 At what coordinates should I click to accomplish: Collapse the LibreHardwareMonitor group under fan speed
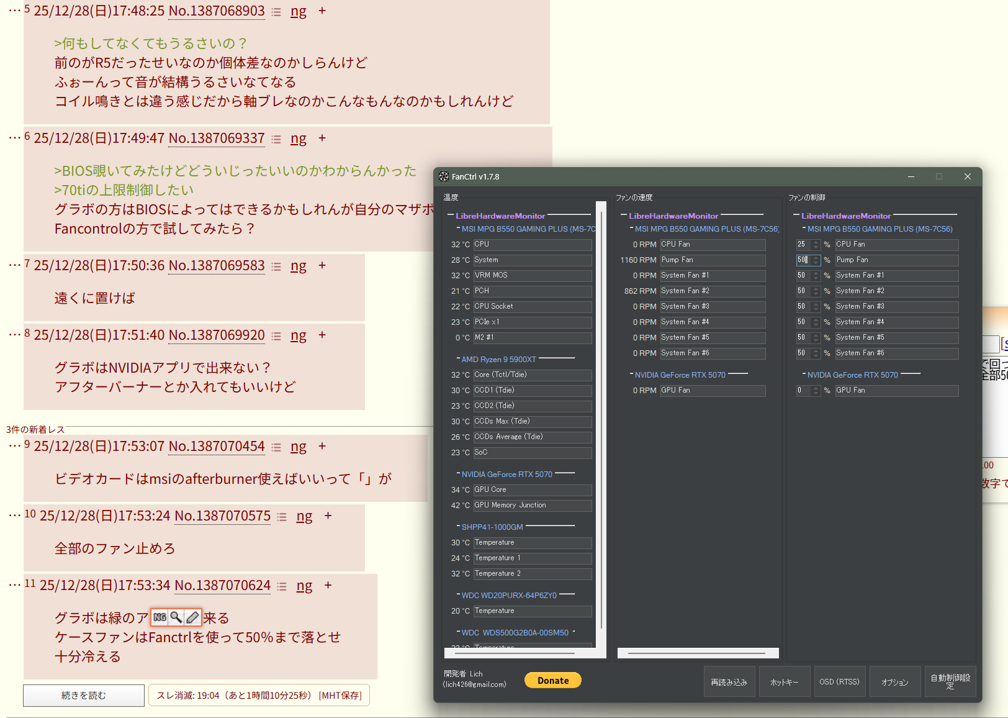(623, 216)
